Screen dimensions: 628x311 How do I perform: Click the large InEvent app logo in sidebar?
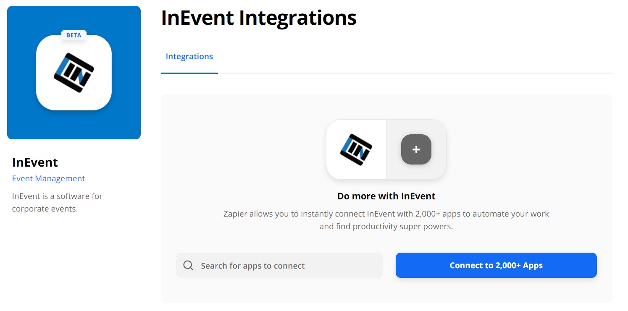click(x=74, y=73)
